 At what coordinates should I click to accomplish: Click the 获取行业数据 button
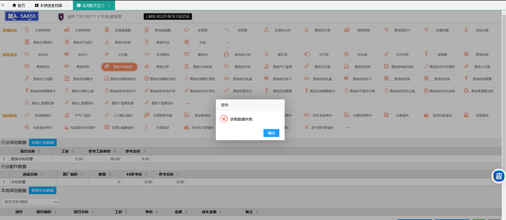coord(43,143)
